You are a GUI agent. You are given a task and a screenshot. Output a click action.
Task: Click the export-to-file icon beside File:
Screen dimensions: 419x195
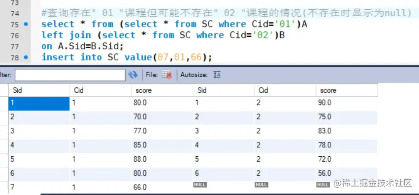point(167,75)
